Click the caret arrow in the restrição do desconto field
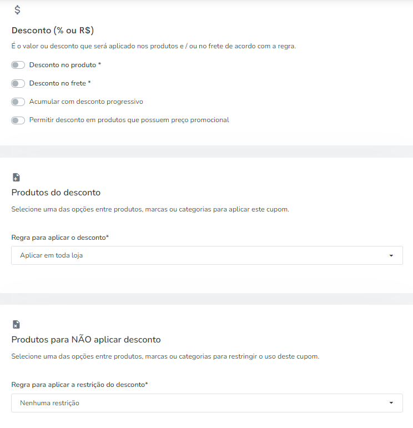Viewport: 413px width, 428px height. click(391, 403)
